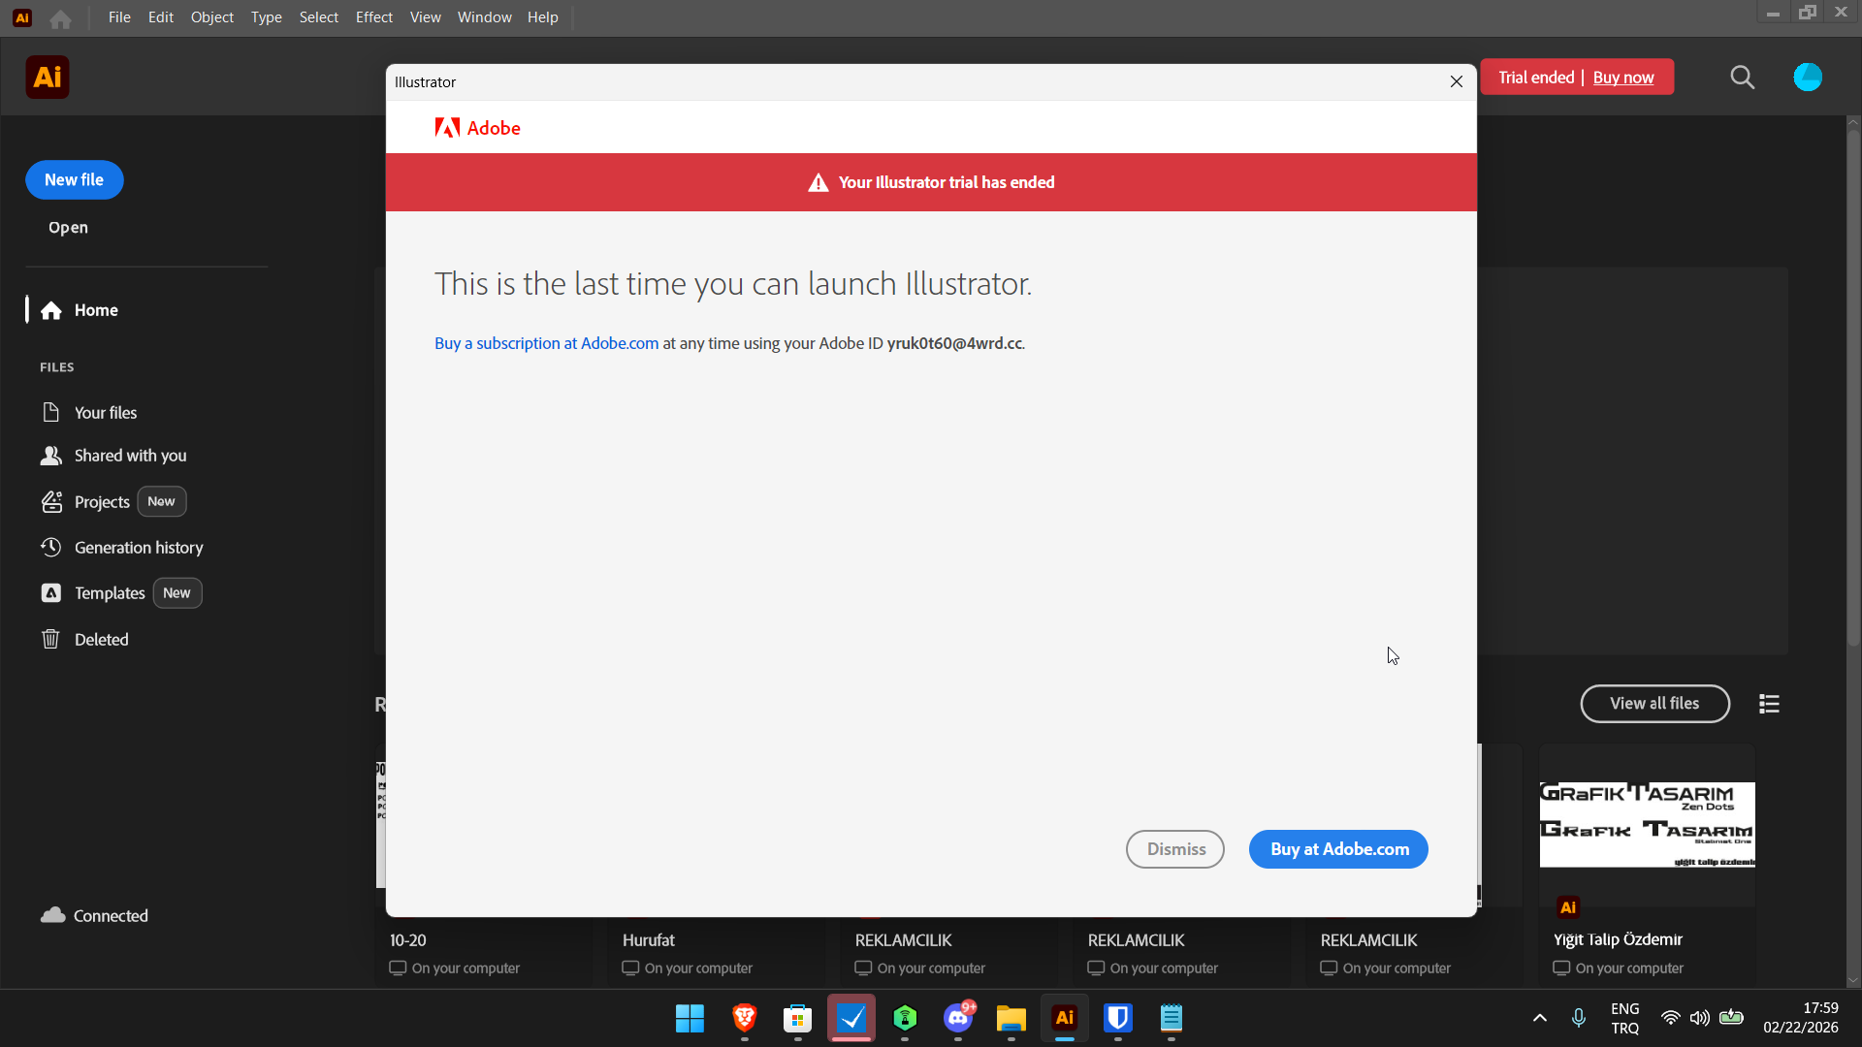1862x1047 pixels.
Task: Open Yiğit Talip Özdemir file thumbnail
Action: point(1647,825)
